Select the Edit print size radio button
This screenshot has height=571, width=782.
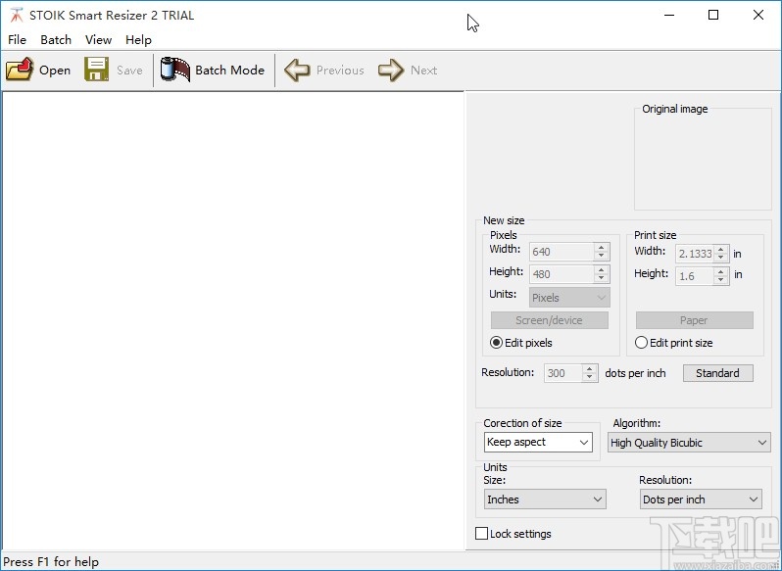pos(641,343)
